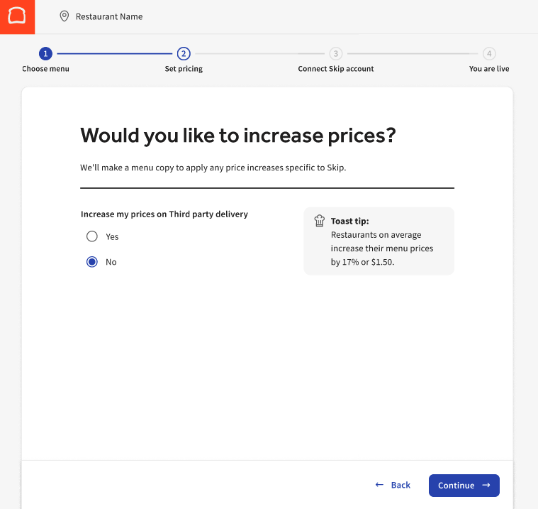Click the You are live step label
This screenshot has height=509, width=538.
[x=489, y=69]
